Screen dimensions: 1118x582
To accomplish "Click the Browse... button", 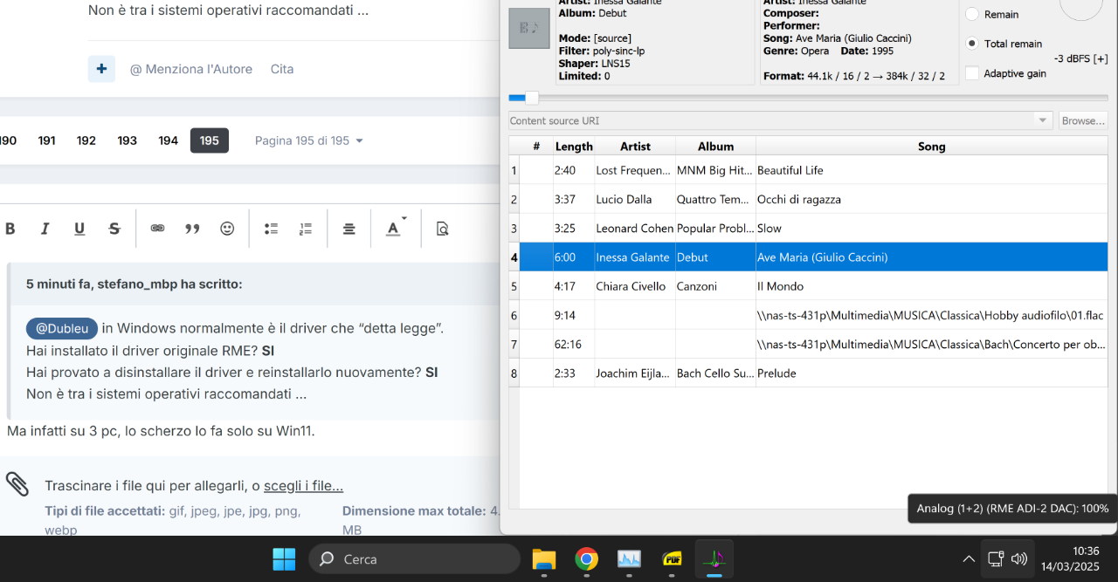I will [1083, 120].
